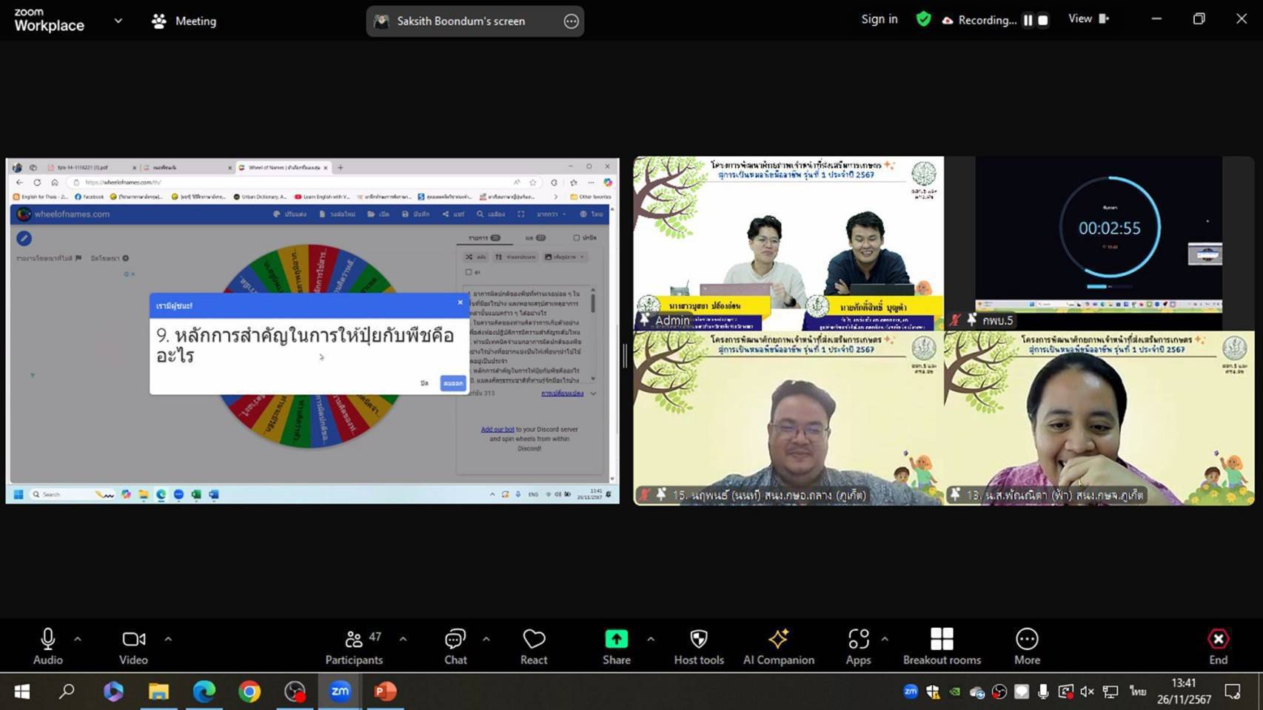
Task: Click the pin icon on 15. นฤพนธ์ tile
Action: [660, 494]
